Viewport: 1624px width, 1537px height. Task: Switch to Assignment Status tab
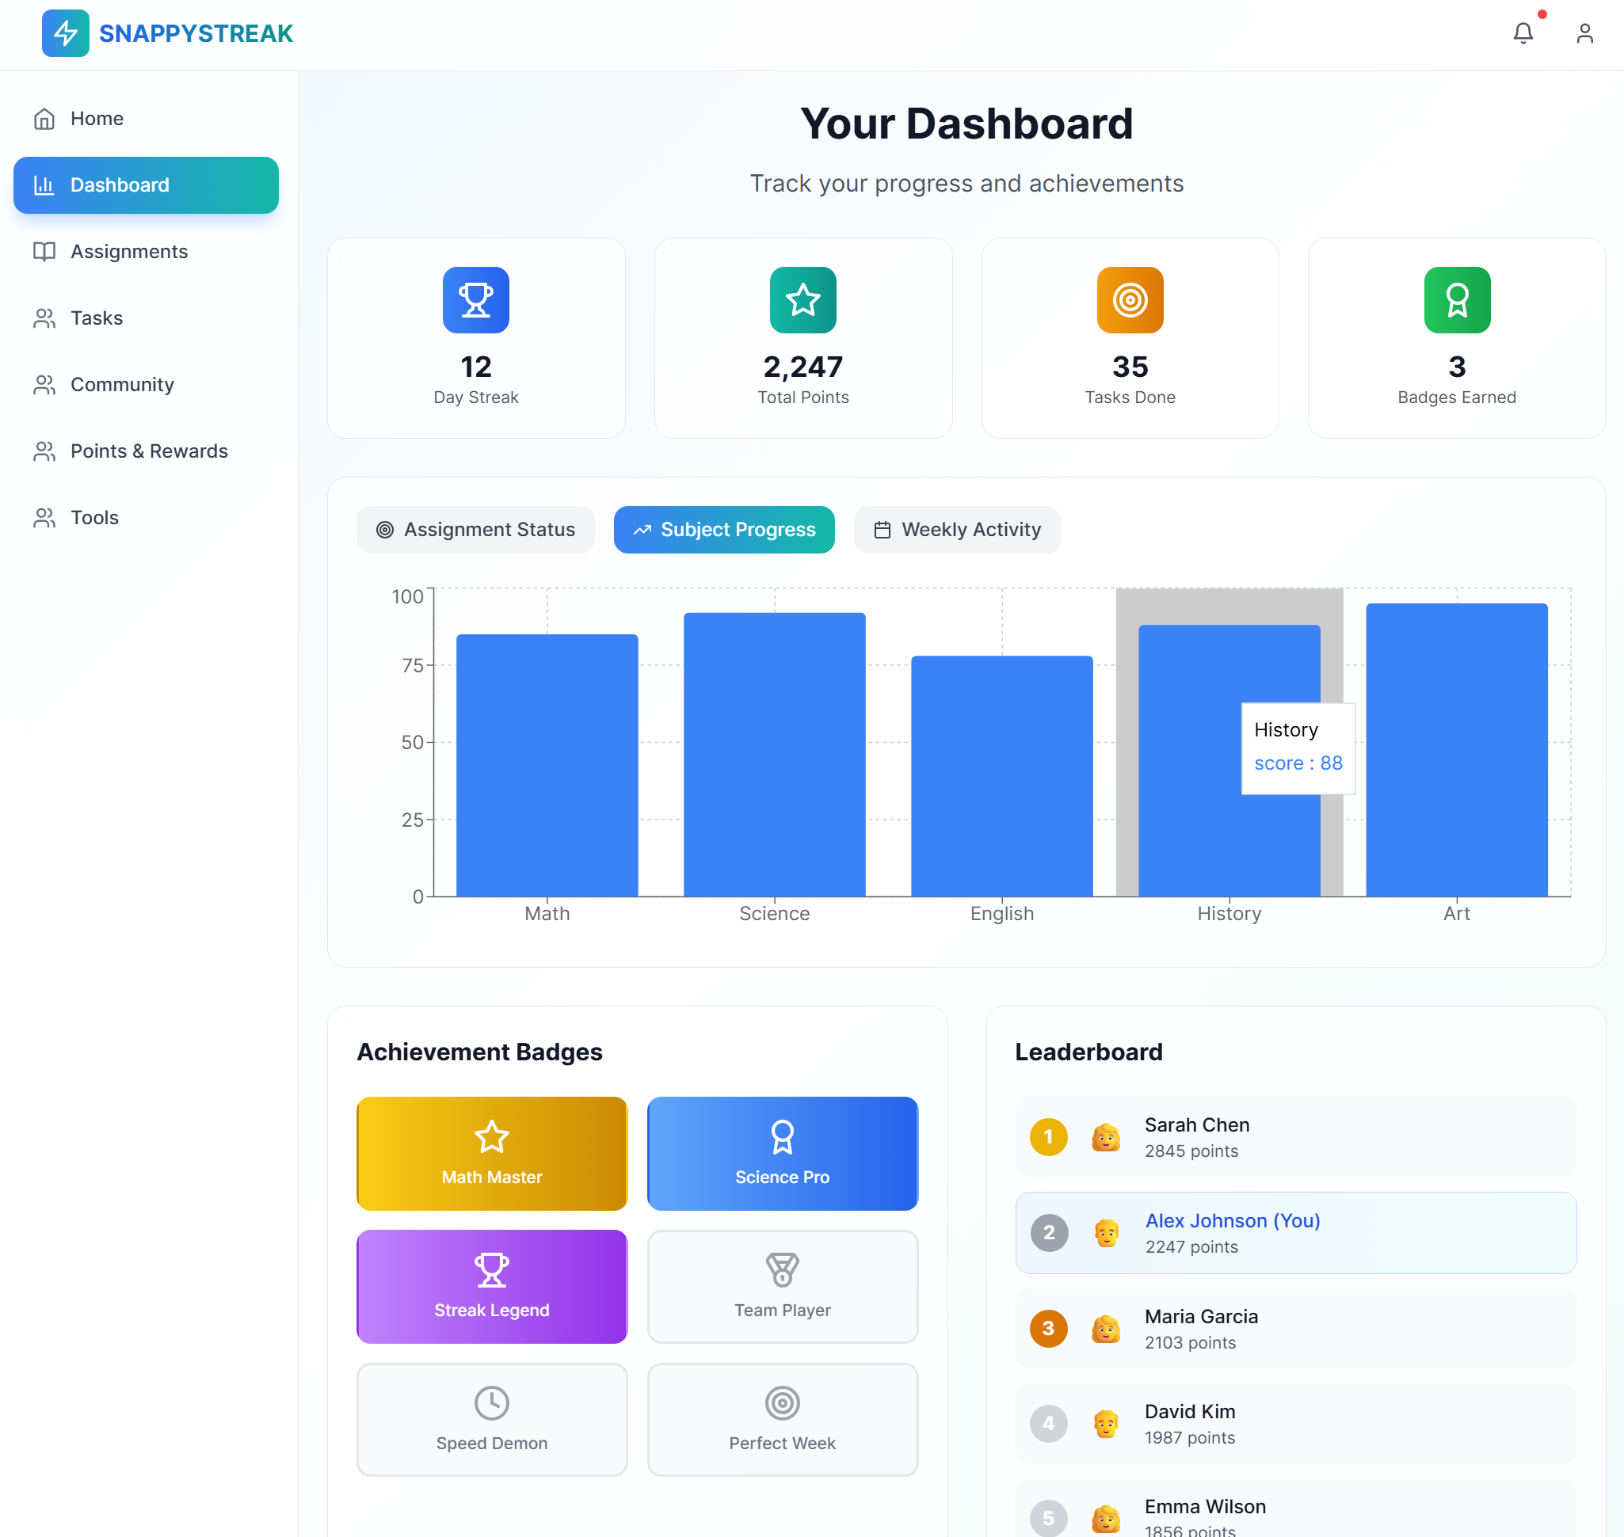point(475,529)
